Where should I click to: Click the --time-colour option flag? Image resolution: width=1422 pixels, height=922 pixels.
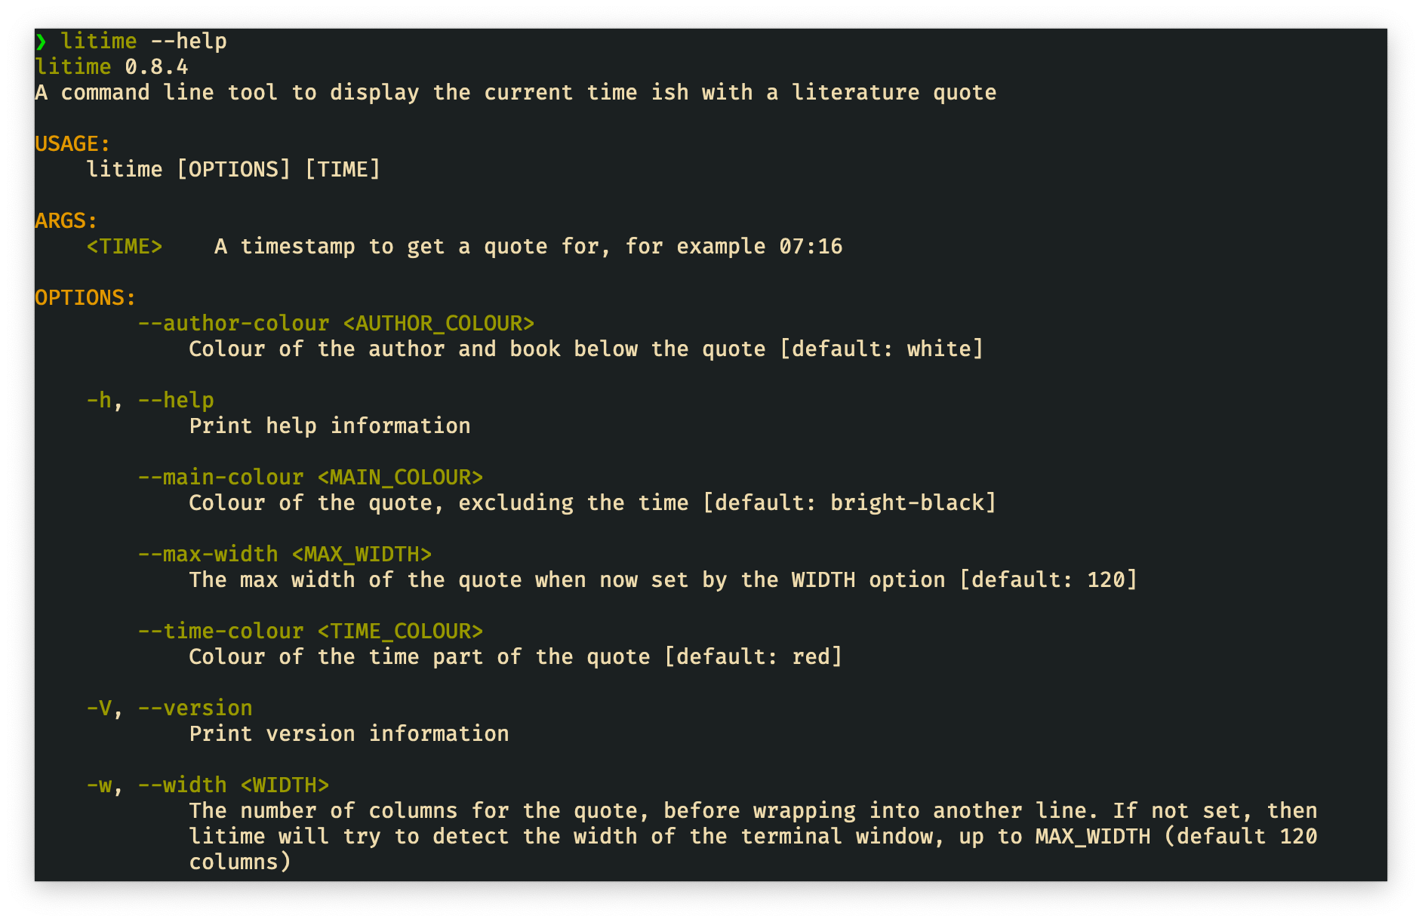pyautogui.click(x=220, y=632)
